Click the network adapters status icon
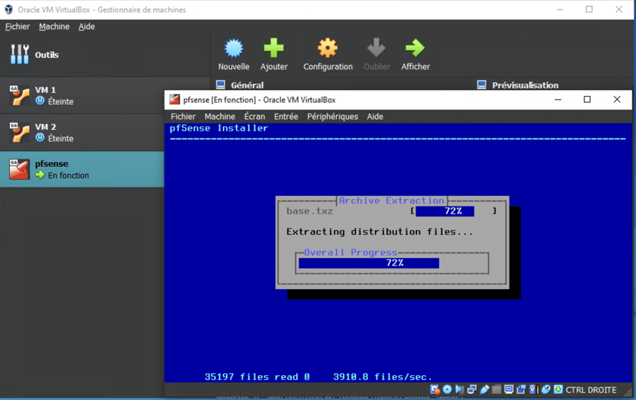The image size is (636, 400). (472, 389)
